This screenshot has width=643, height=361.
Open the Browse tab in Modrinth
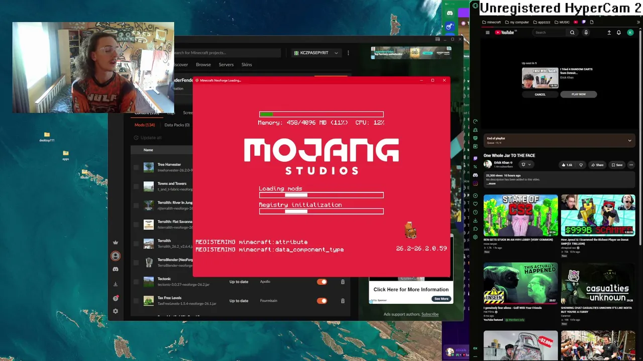click(203, 65)
